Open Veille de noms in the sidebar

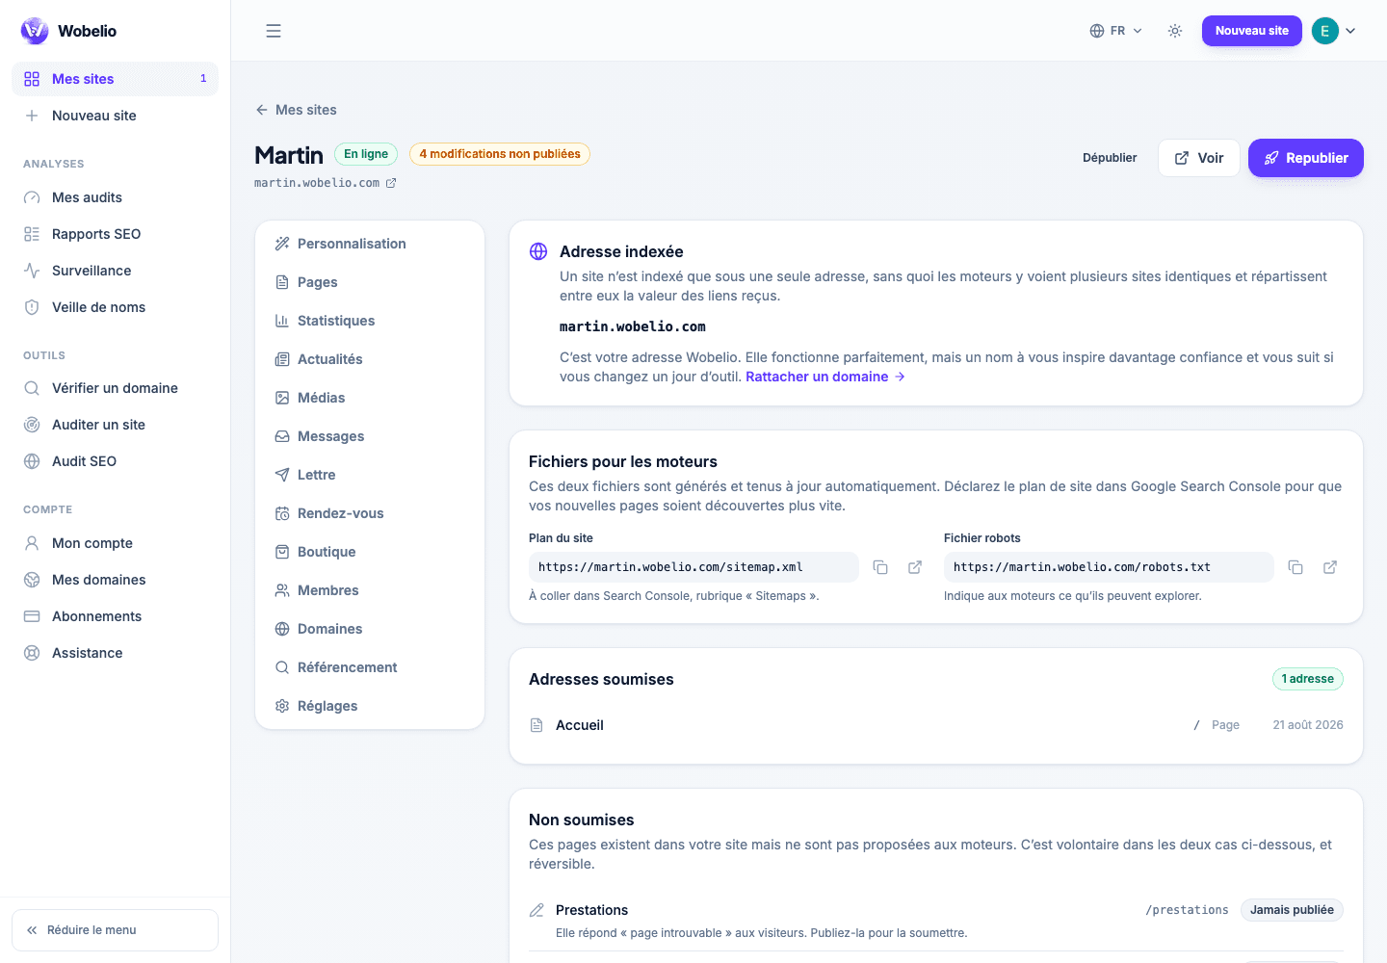coord(115,307)
